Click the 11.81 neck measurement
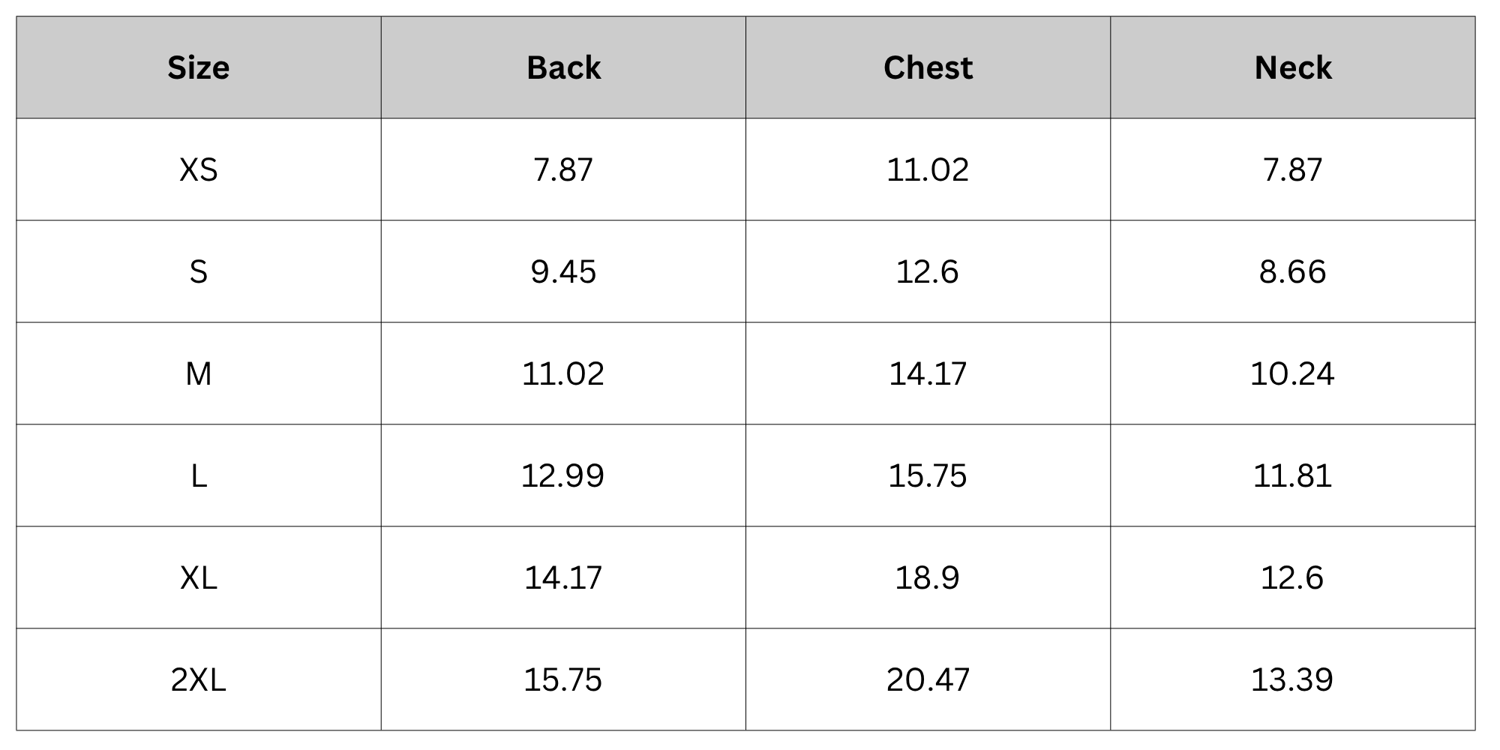1500x750 pixels. [x=1292, y=475]
